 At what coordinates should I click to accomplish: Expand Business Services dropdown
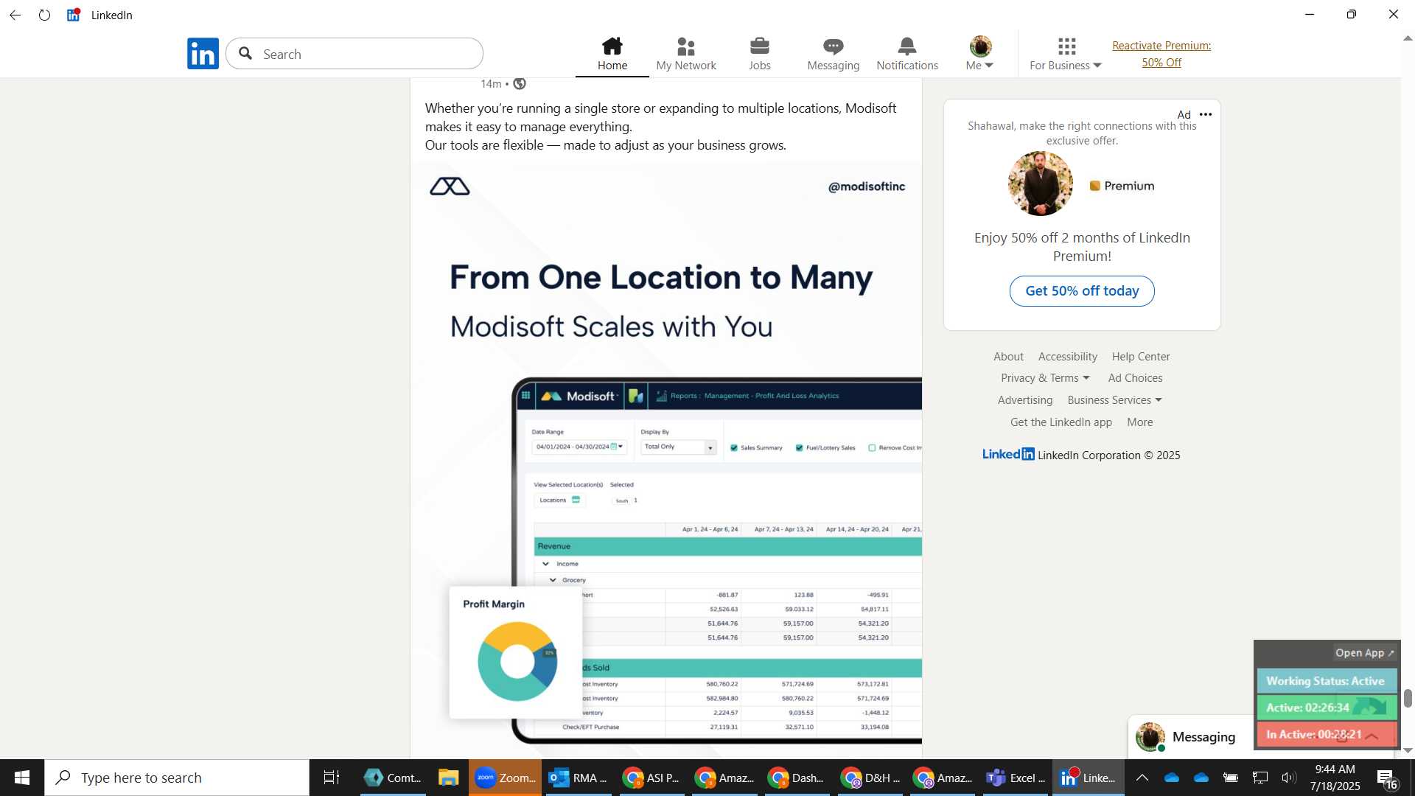click(1114, 400)
